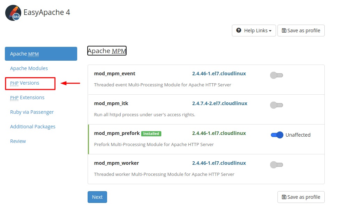Screen dimensions: 339x213
Task: Enable the mod_mpm_event toggle
Action: [276, 75]
